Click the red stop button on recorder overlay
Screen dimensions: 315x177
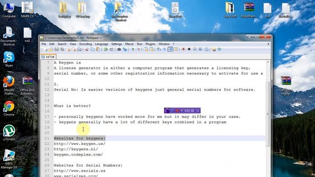pyautogui.click(x=177, y=111)
